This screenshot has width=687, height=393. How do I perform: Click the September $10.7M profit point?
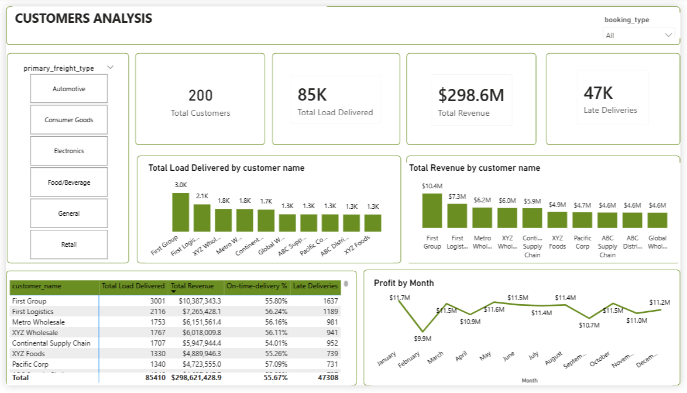pos(589,318)
